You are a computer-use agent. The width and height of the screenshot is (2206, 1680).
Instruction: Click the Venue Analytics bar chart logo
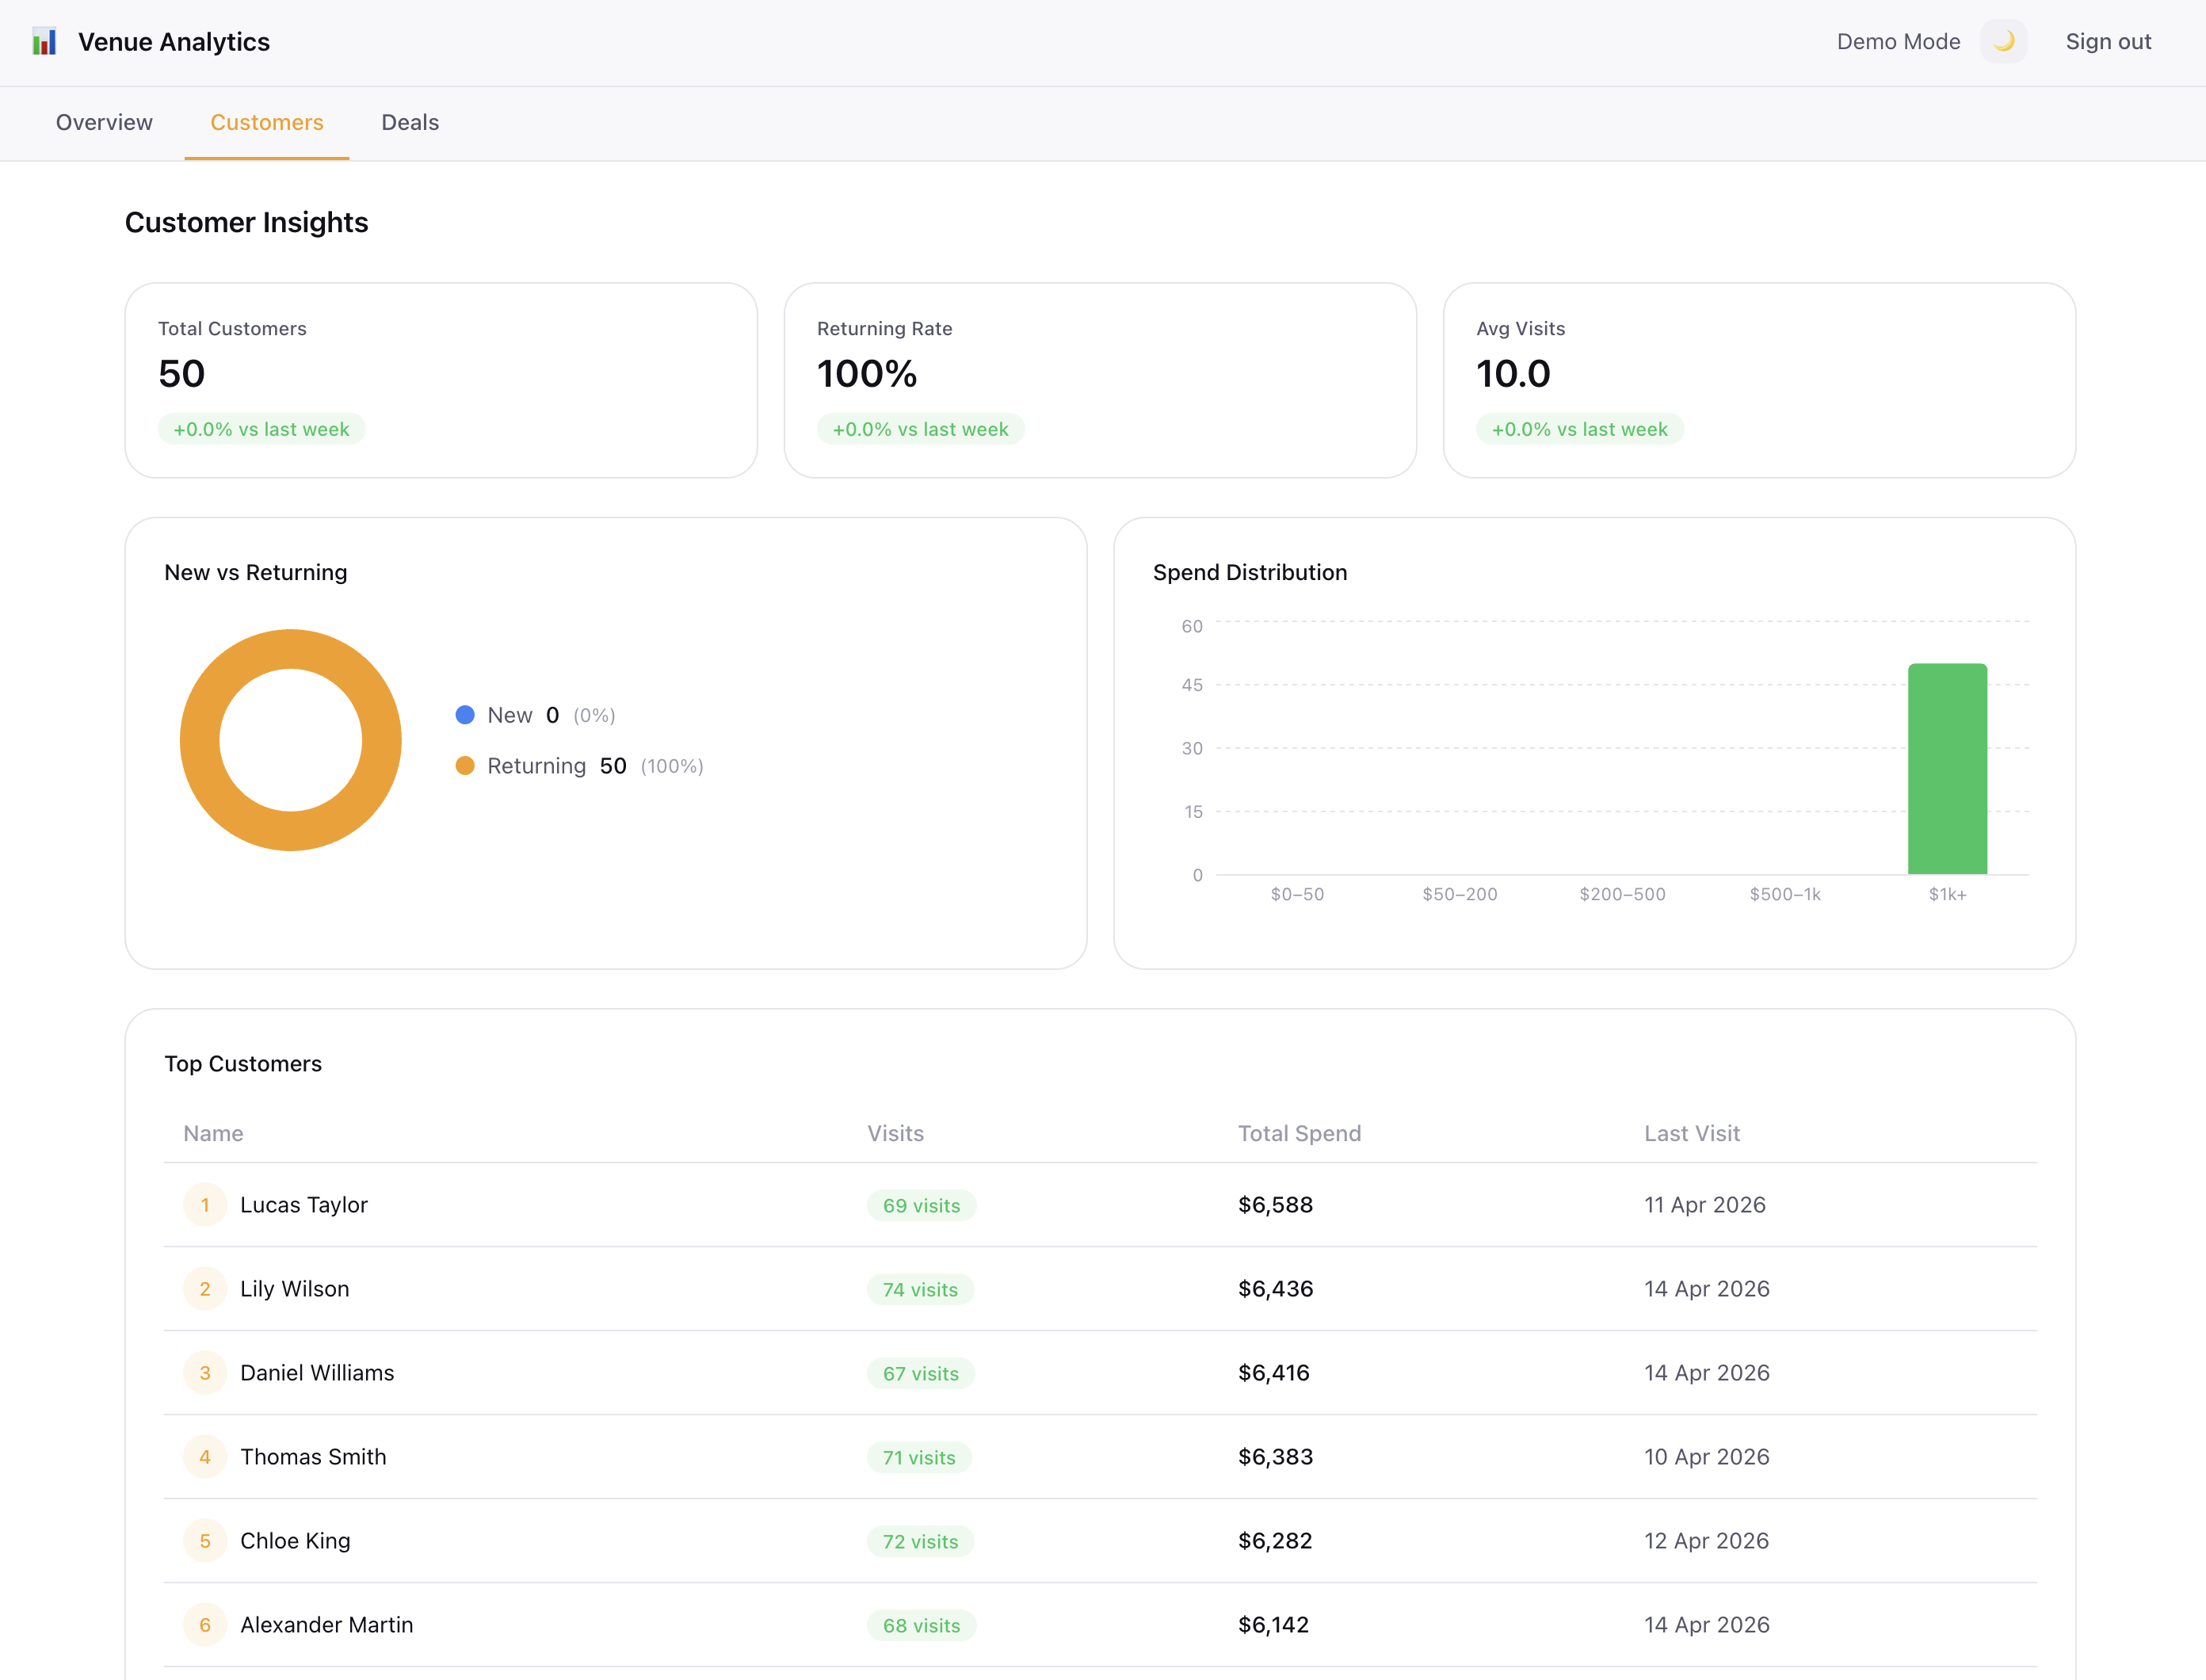[x=44, y=42]
